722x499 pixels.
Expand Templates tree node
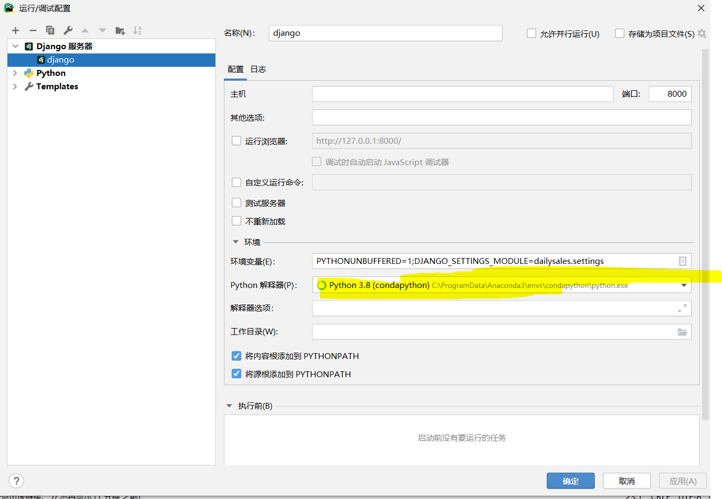point(15,87)
